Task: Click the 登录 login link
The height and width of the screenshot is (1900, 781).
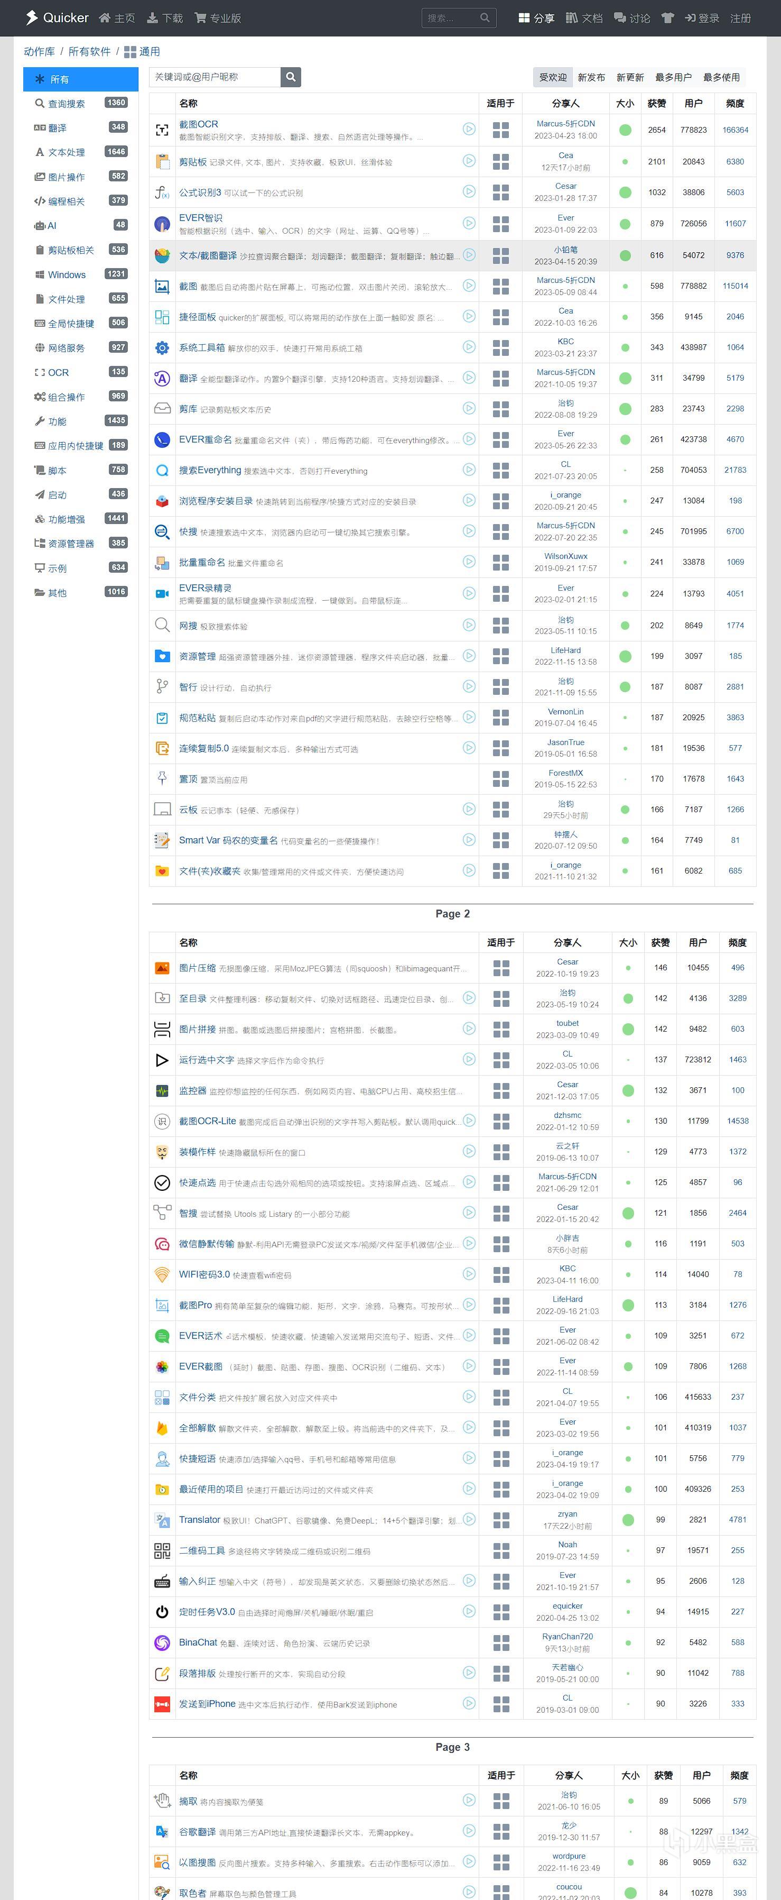Action: coord(702,17)
